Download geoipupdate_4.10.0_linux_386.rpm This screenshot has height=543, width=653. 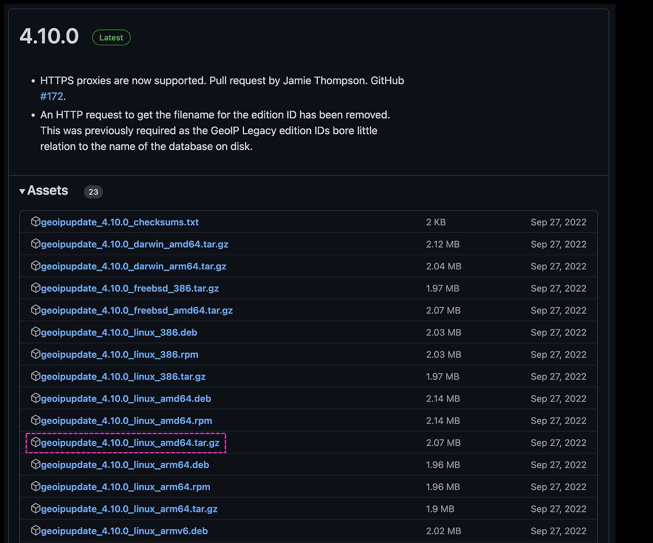(120, 354)
